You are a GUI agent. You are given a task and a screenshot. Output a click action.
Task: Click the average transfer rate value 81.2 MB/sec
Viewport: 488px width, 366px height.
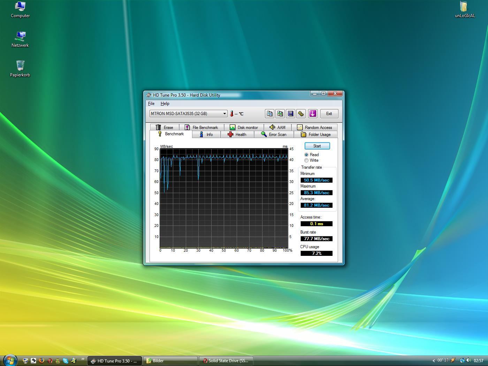click(x=317, y=205)
